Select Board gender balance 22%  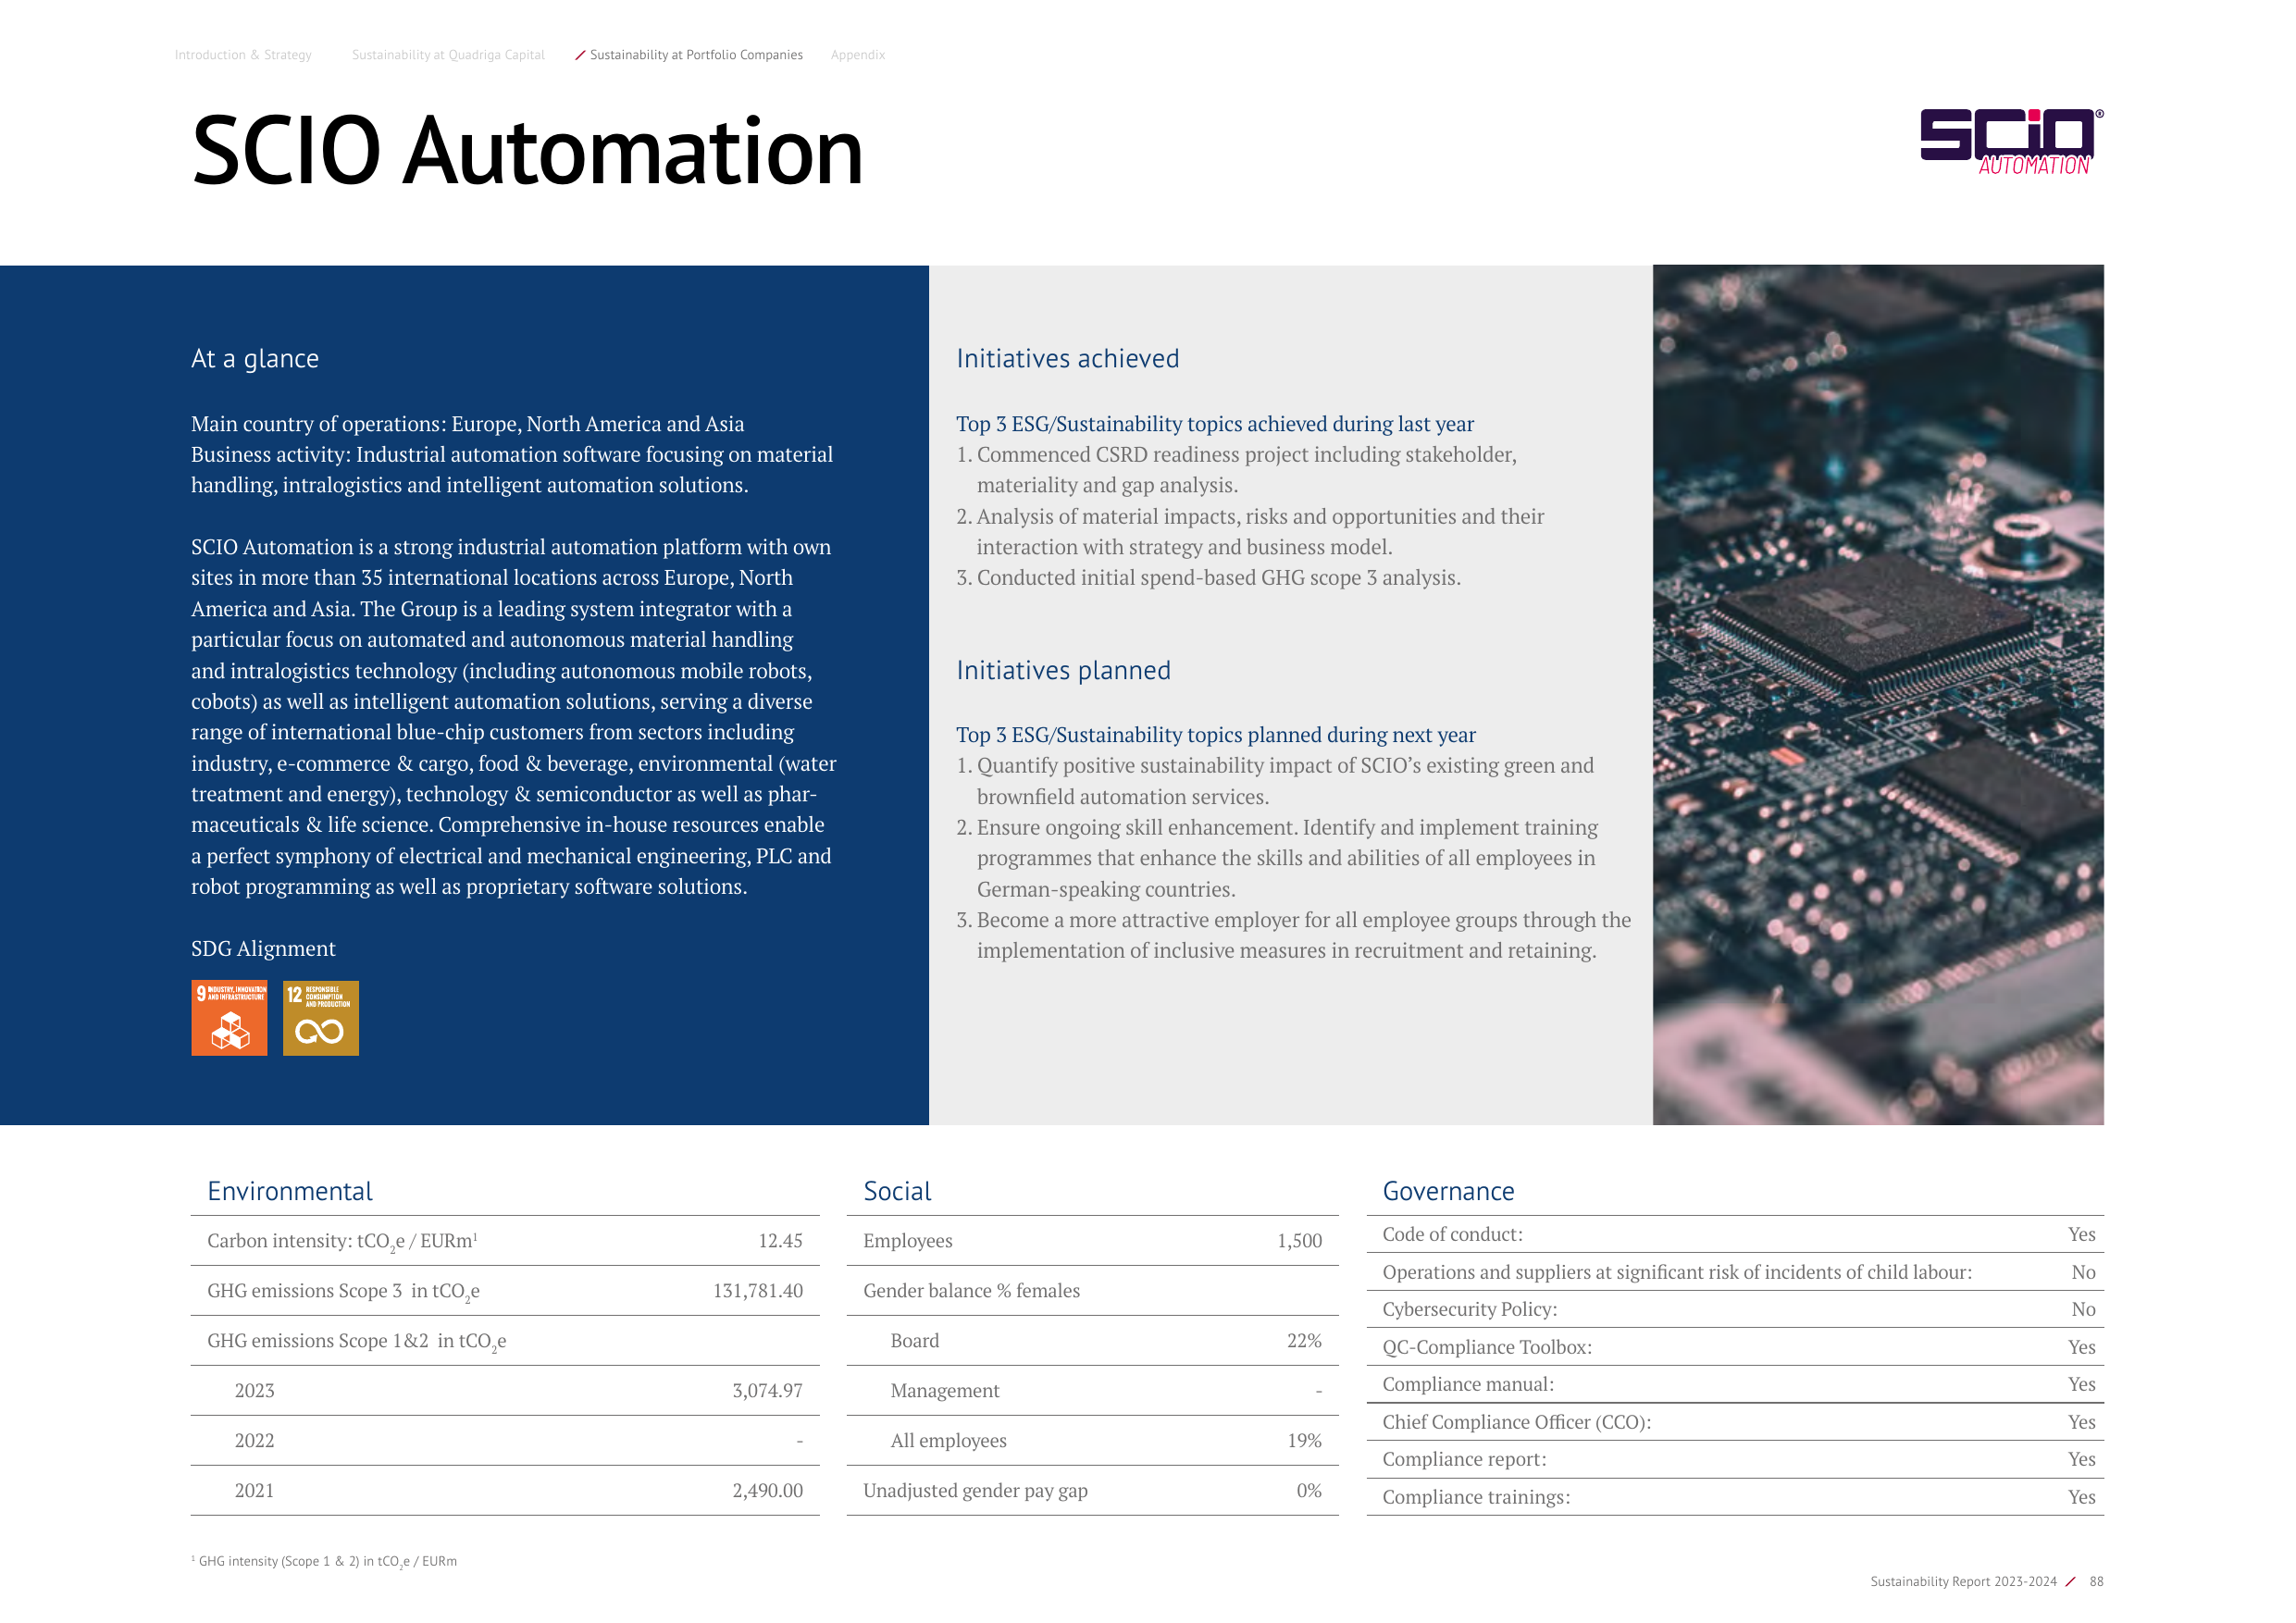[1304, 1341]
